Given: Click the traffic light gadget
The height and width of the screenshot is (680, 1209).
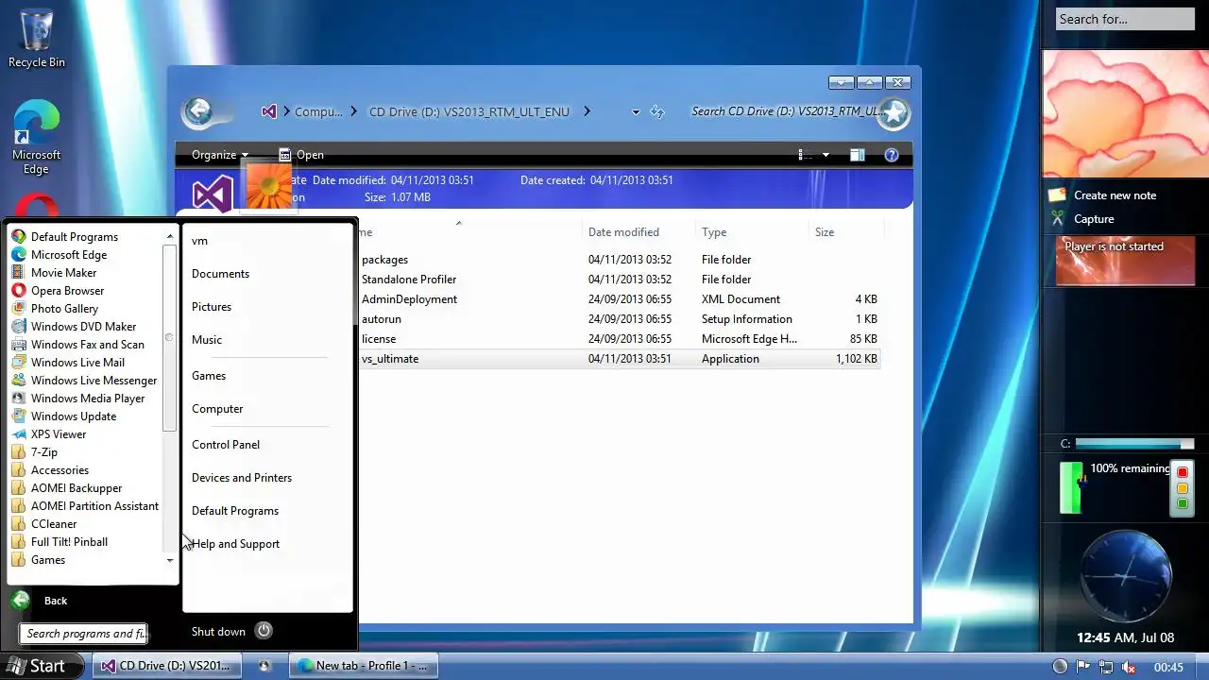Looking at the screenshot, I should tap(1182, 487).
